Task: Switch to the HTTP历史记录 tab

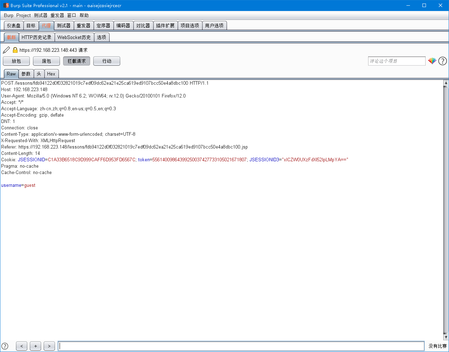Action: pos(37,37)
